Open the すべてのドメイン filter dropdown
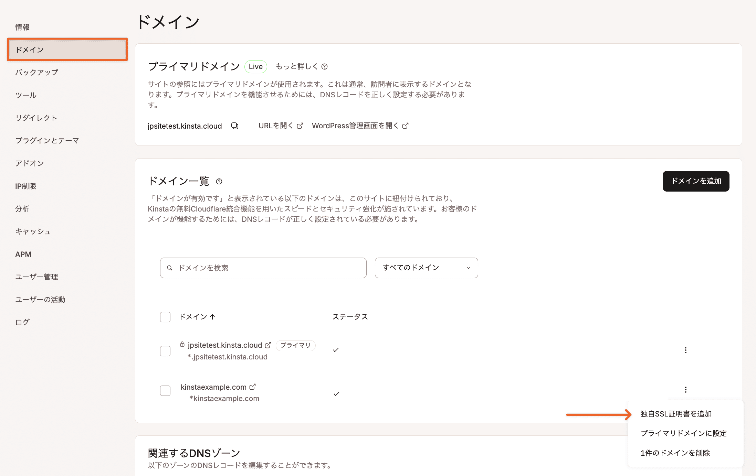 426,268
